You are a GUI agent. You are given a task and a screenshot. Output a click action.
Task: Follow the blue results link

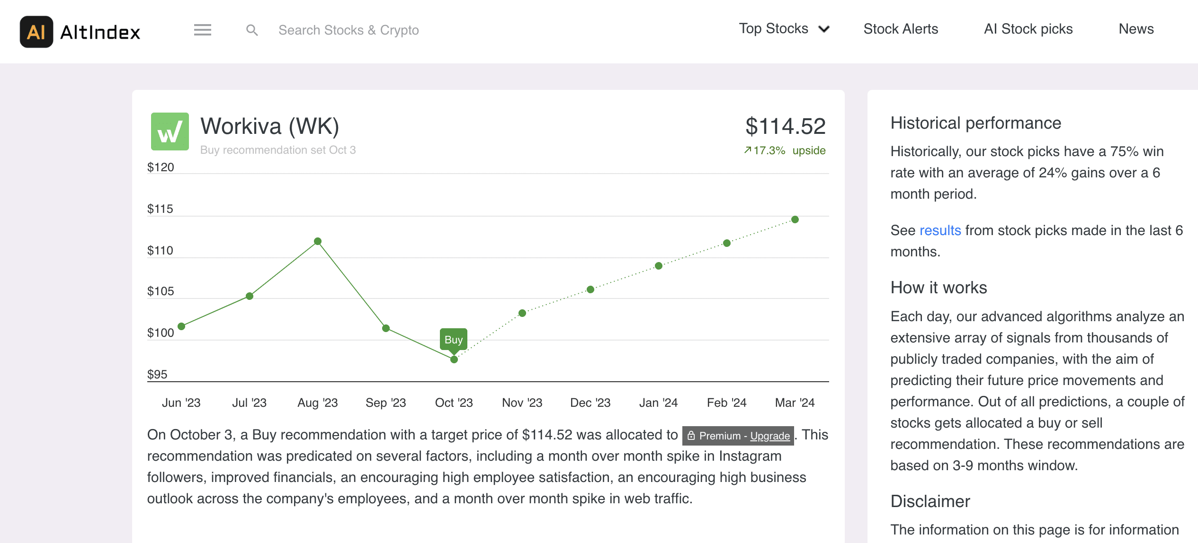pos(940,230)
